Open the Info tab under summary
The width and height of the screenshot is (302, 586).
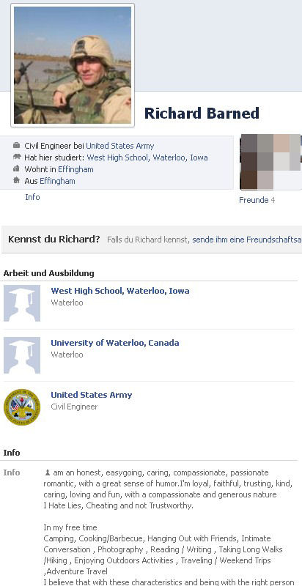tap(32, 197)
